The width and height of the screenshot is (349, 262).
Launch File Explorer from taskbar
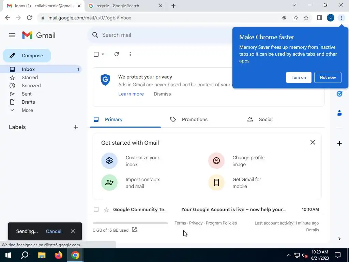[42, 255]
